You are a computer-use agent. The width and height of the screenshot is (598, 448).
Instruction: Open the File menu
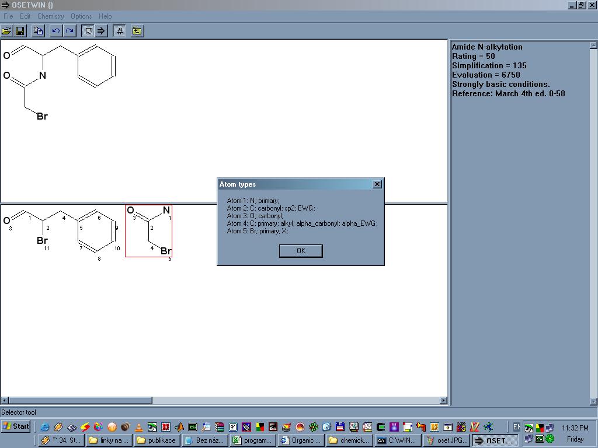(8, 16)
